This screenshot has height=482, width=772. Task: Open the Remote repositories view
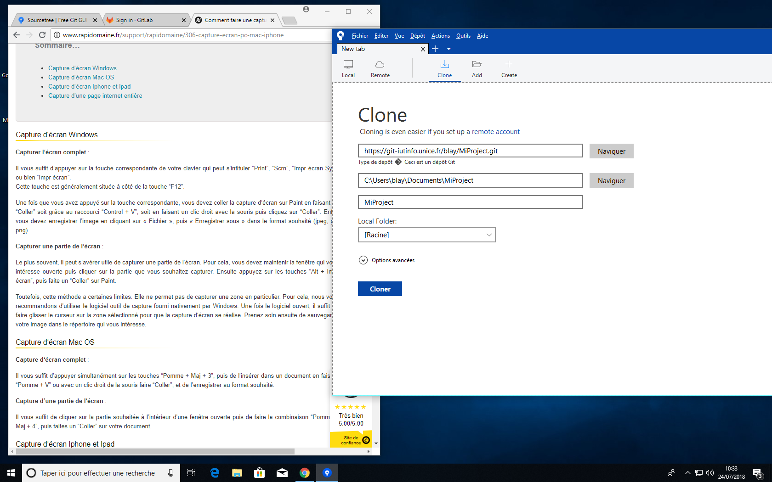coord(380,68)
